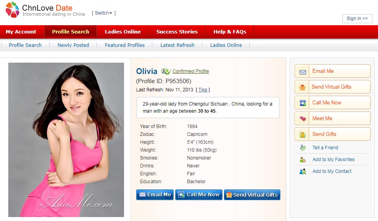
Task: Open Ladies Online submenu link
Action: tap(226, 45)
